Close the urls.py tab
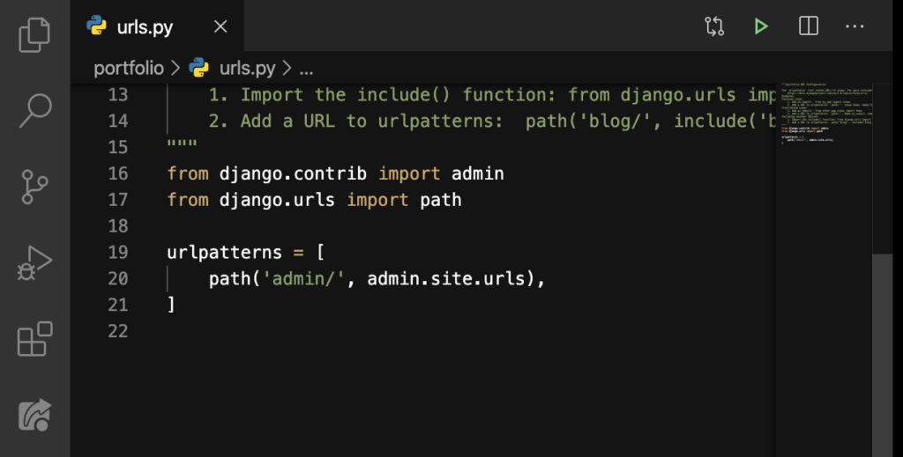 click(x=220, y=26)
